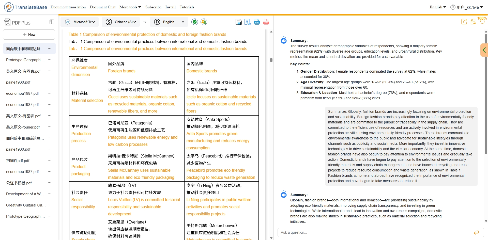
Task: Click the Production process table cell
Action: (87, 134)
